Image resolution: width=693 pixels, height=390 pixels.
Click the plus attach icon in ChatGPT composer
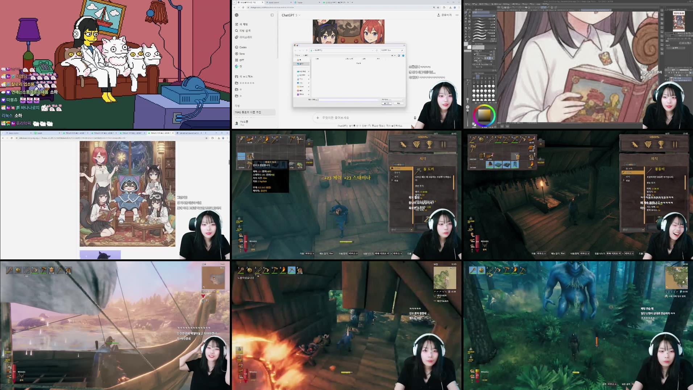click(318, 118)
